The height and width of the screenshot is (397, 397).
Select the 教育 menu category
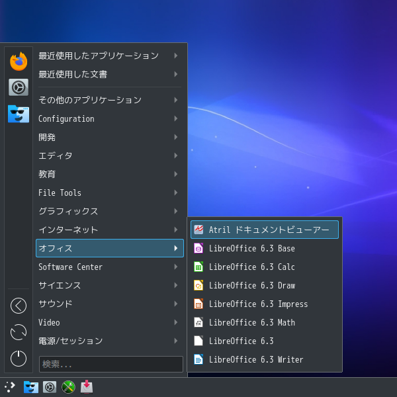click(110, 174)
